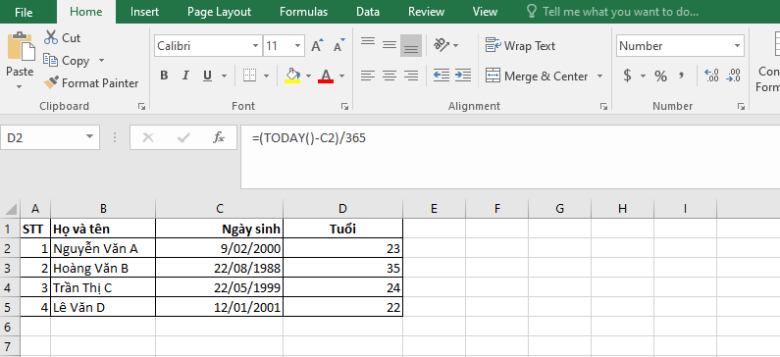
Task: Expand border style options arrow
Action: pos(266,76)
